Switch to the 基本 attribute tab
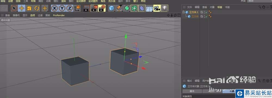Image resolution: width=272 pixels, height=98 pixels. pyautogui.click(x=192, y=91)
